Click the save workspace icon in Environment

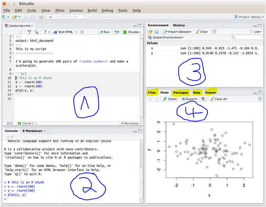pyautogui.click(x=156, y=32)
